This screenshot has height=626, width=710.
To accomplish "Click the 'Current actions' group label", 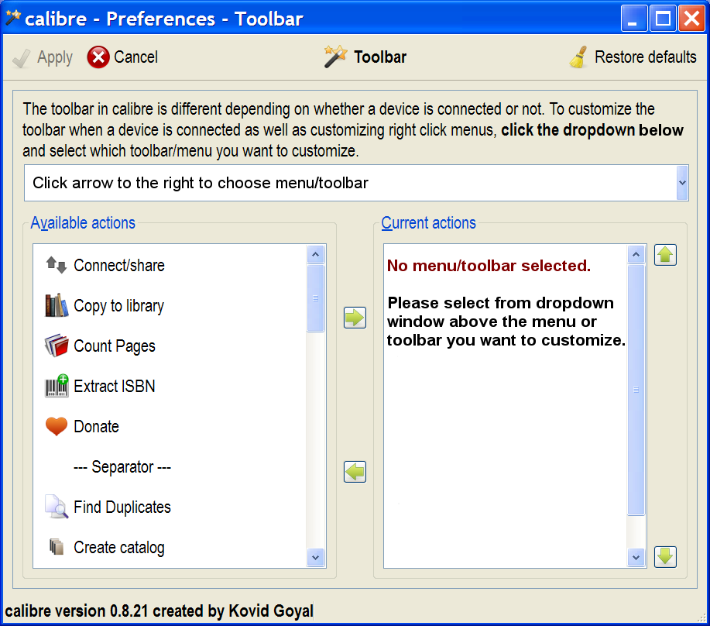I will coord(428,223).
